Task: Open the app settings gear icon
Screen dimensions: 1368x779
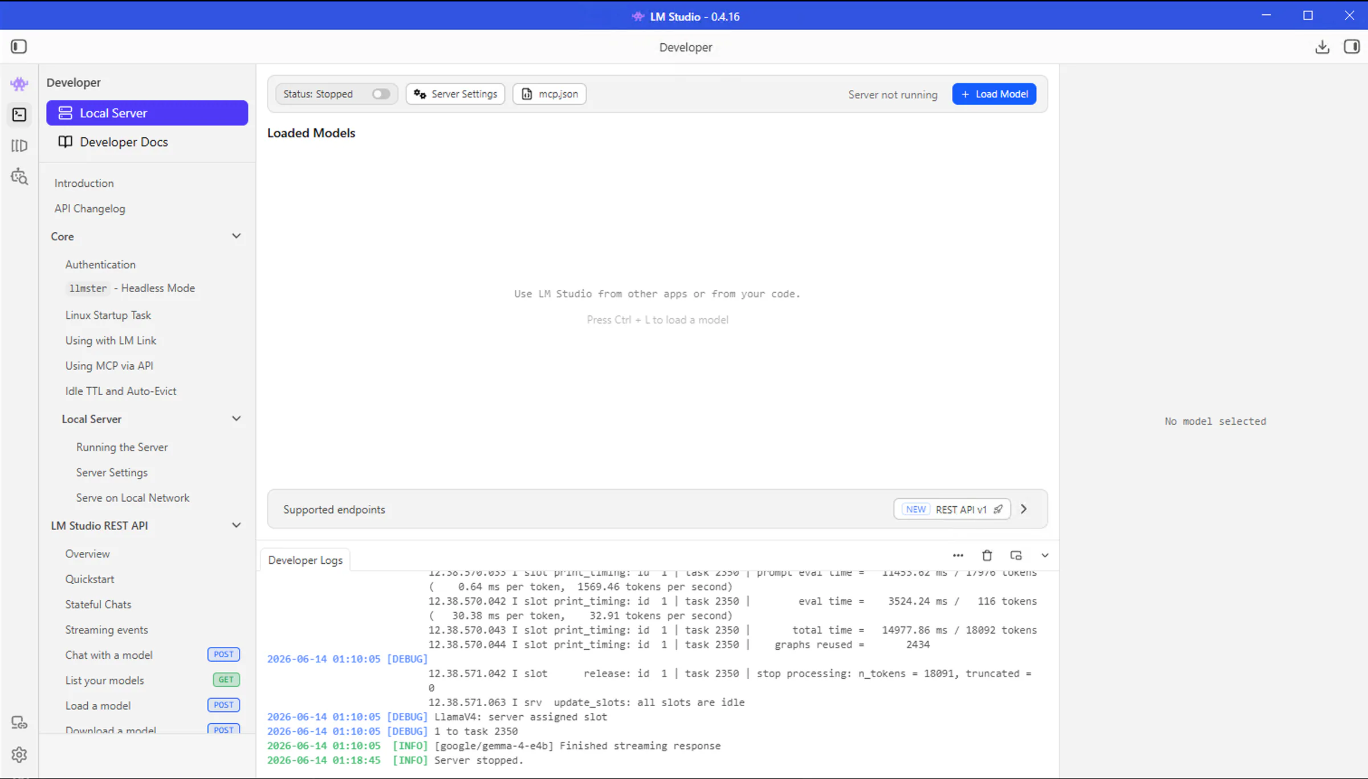Action: (19, 755)
